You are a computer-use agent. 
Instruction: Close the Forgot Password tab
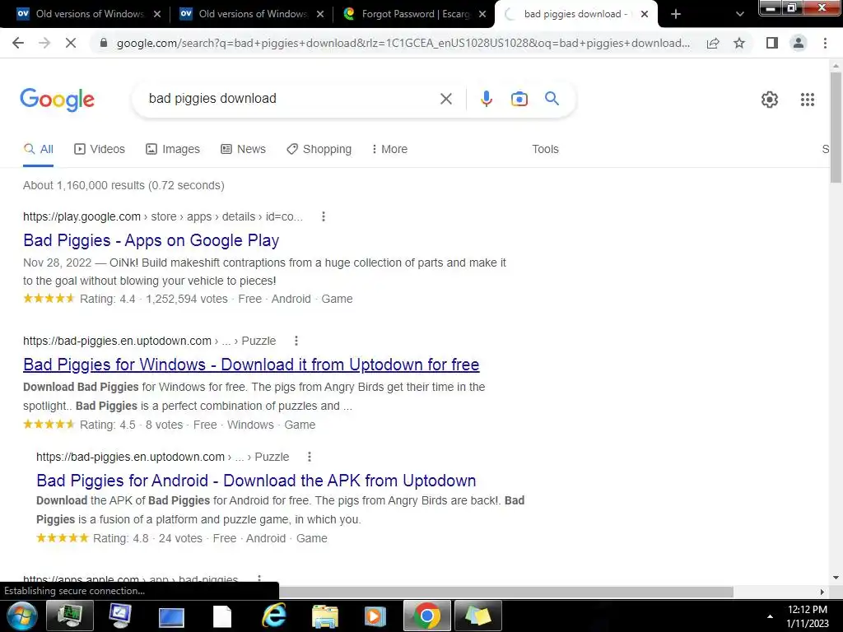(482, 14)
